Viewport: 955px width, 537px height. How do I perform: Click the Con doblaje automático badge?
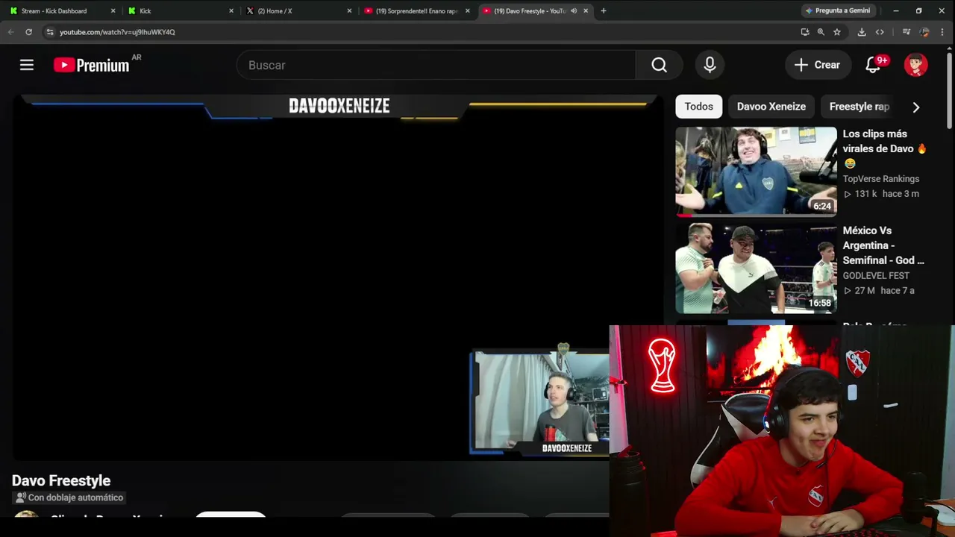pyautogui.click(x=69, y=497)
